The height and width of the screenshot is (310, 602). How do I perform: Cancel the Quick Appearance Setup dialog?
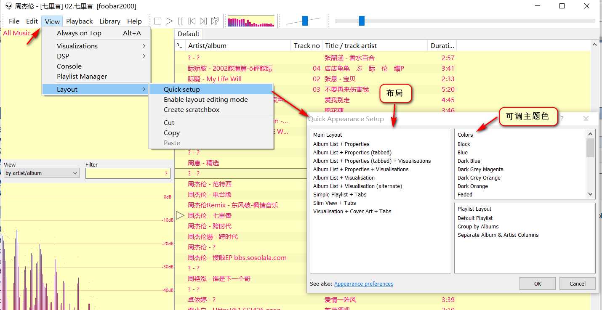click(x=578, y=284)
